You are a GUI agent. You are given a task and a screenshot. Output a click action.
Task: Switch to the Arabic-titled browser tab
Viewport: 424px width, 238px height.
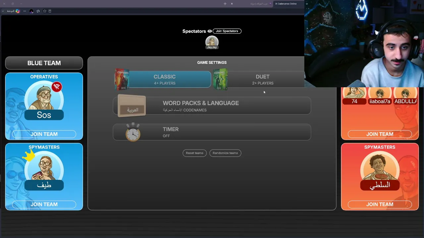point(259,4)
